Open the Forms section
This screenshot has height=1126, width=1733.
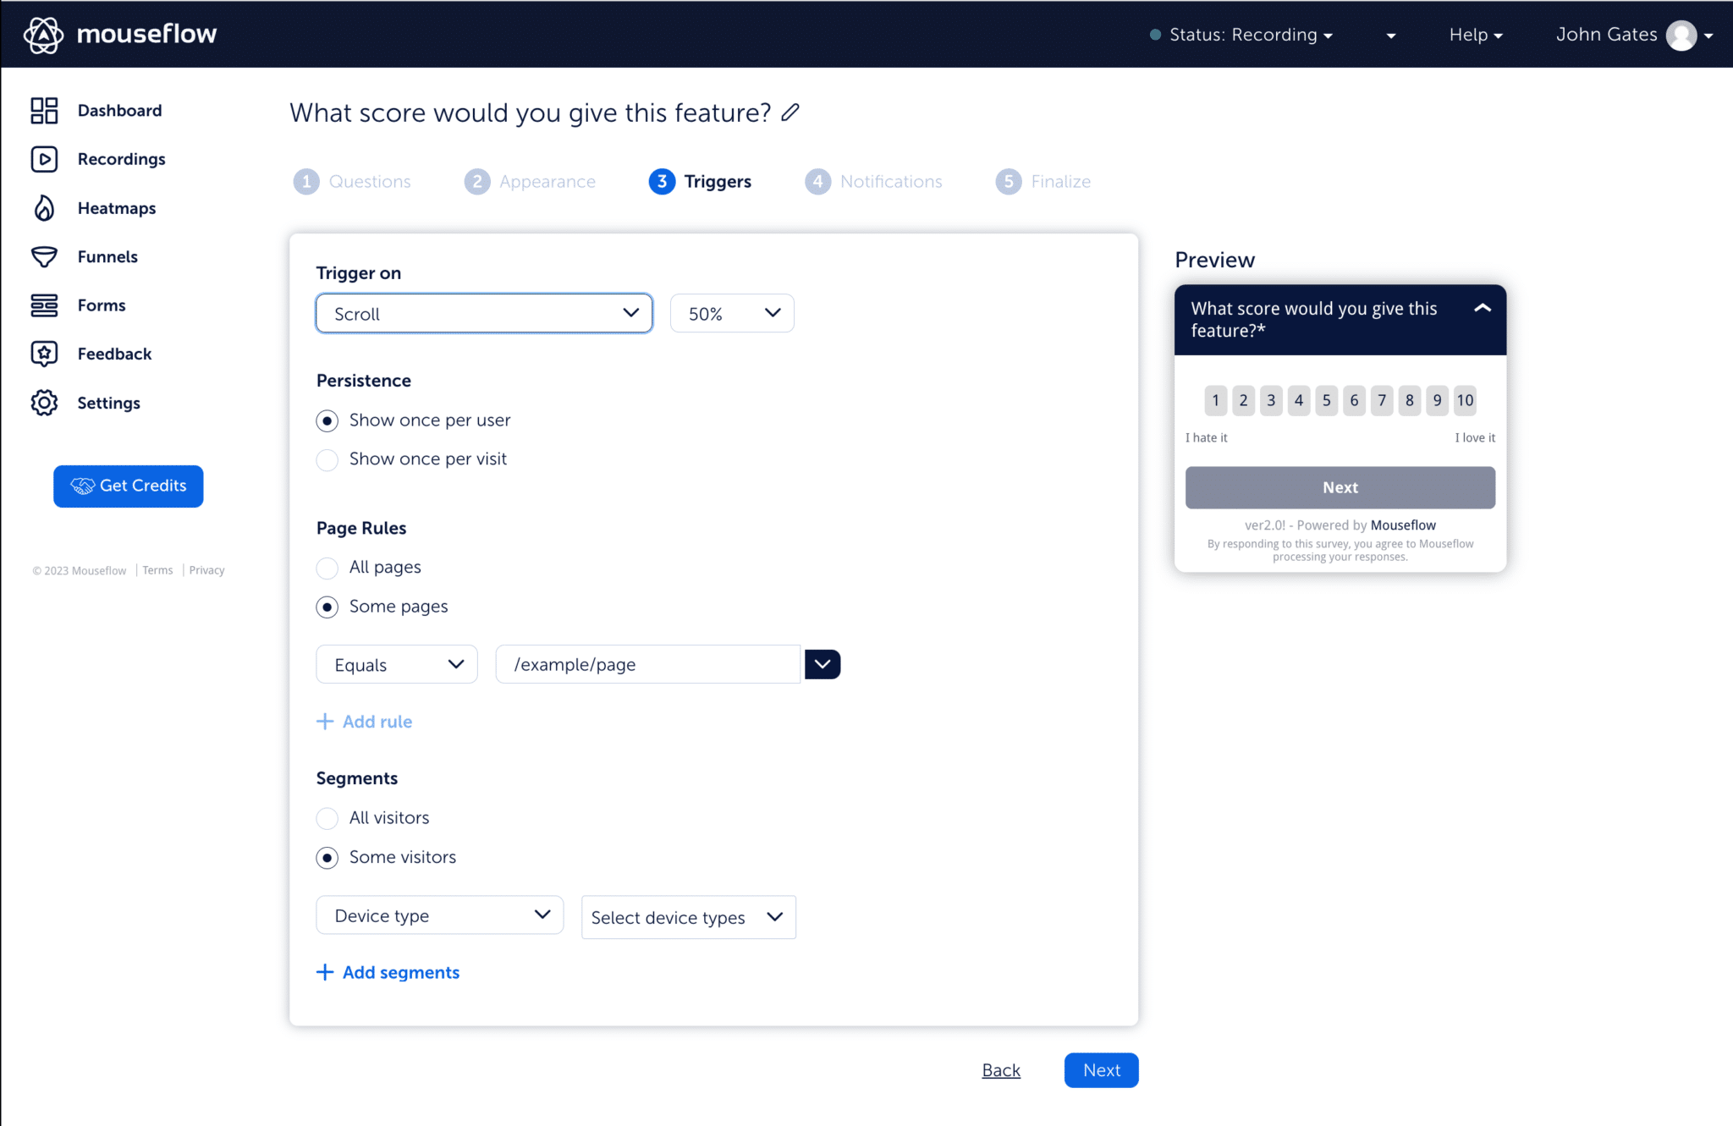tap(101, 305)
